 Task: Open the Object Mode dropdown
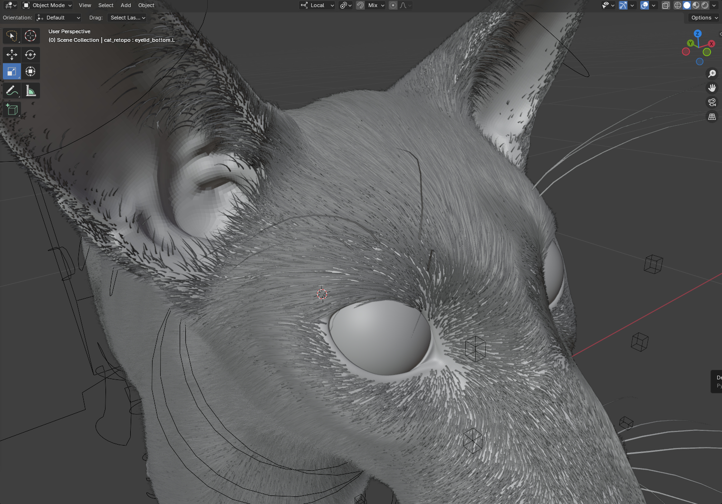(48, 5)
